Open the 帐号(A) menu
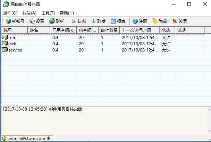This screenshot has height=142, width=211. (x=29, y=13)
